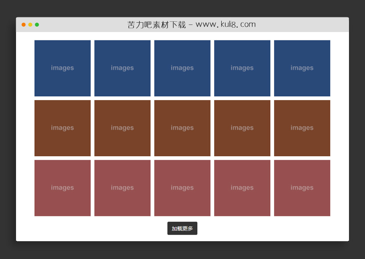Click the first blue image thumbnail
The image size is (365, 259).
(62, 68)
